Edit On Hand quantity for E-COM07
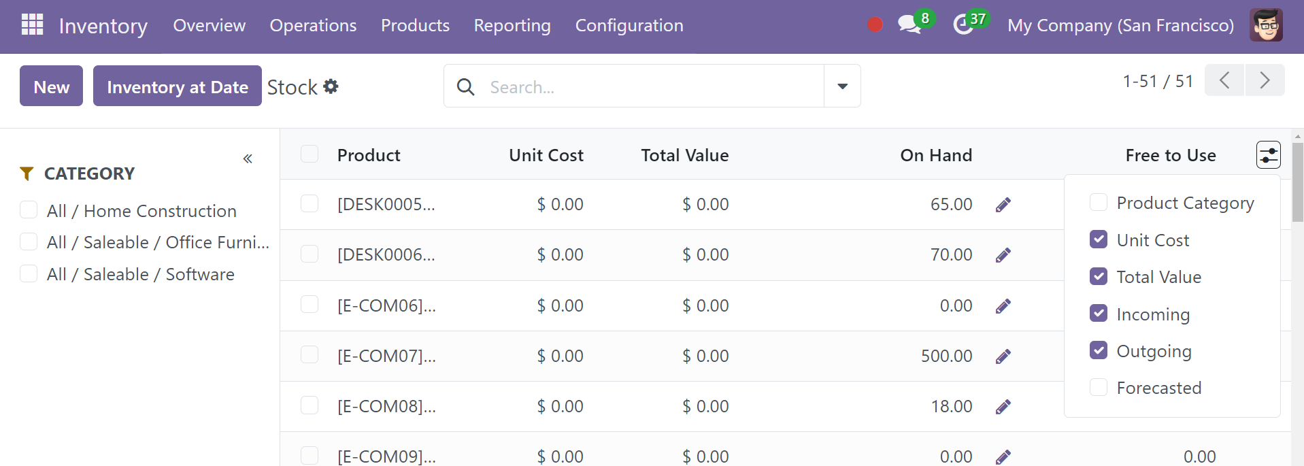Image resolution: width=1304 pixels, height=466 pixels. point(1003,356)
